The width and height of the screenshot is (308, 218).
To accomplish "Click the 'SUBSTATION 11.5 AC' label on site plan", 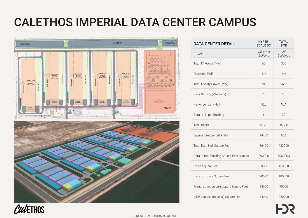I will 167,108.
